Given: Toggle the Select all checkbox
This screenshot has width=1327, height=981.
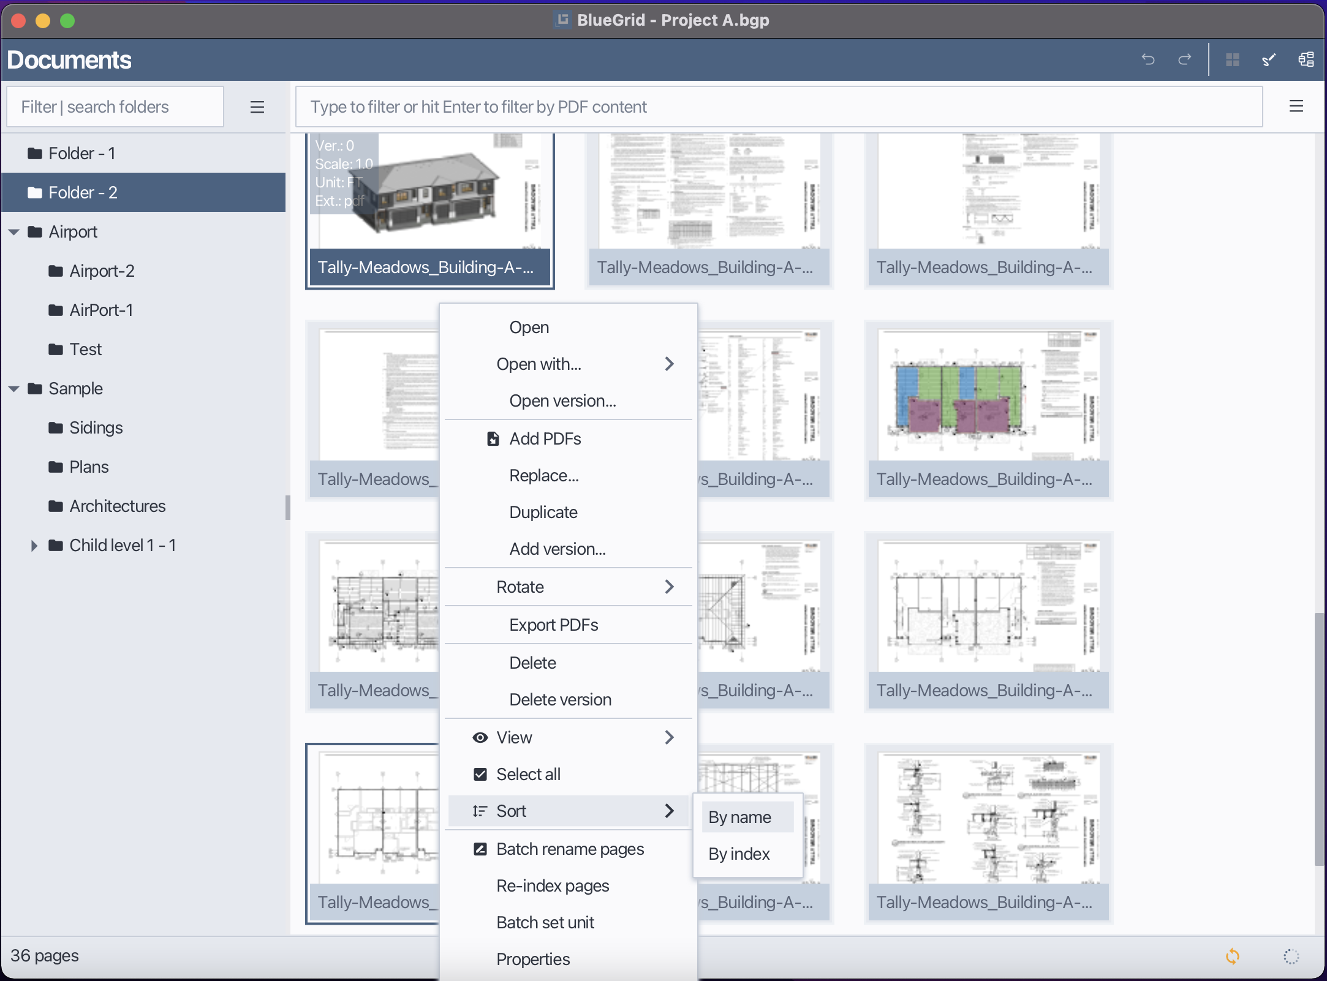Looking at the screenshot, I should tap(480, 774).
